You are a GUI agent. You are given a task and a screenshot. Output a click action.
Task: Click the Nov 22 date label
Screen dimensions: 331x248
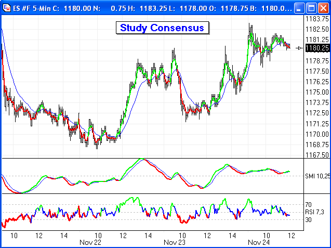tap(90, 242)
